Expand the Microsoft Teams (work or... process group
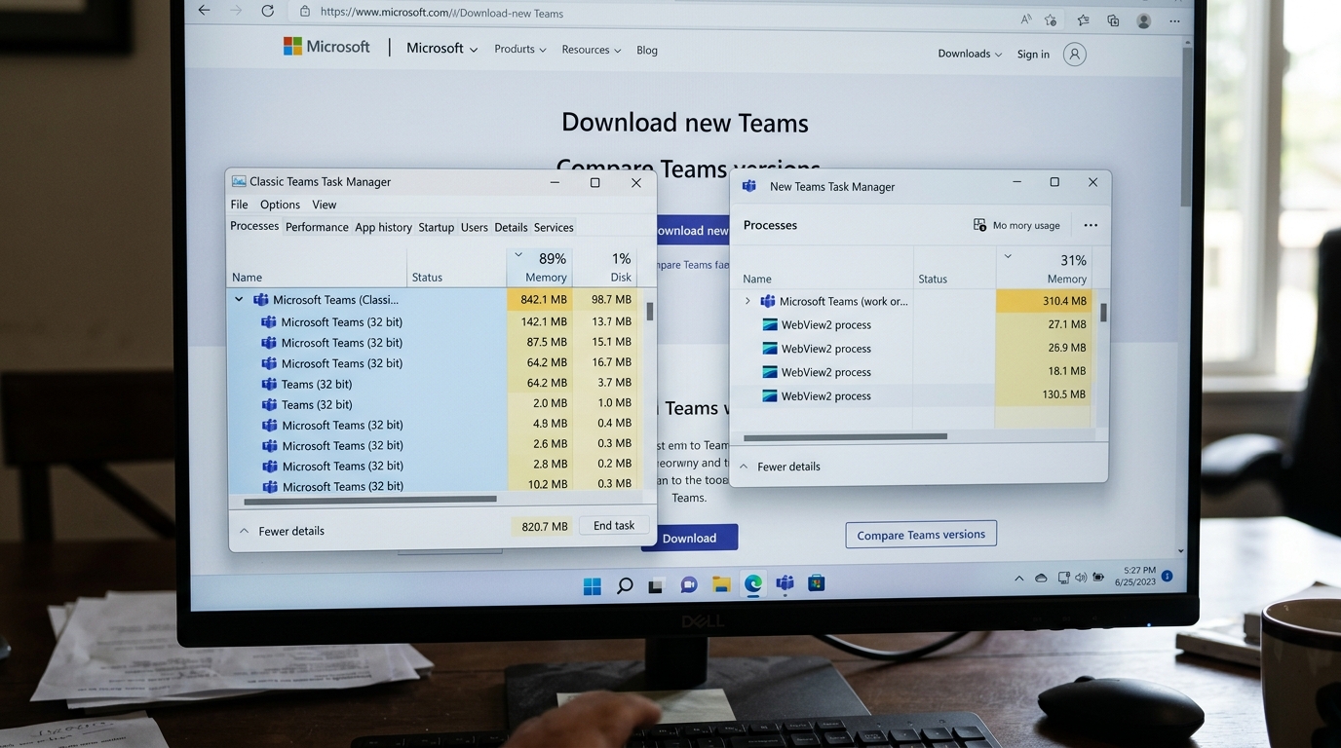This screenshot has width=1341, height=748. (x=747, y=301)
